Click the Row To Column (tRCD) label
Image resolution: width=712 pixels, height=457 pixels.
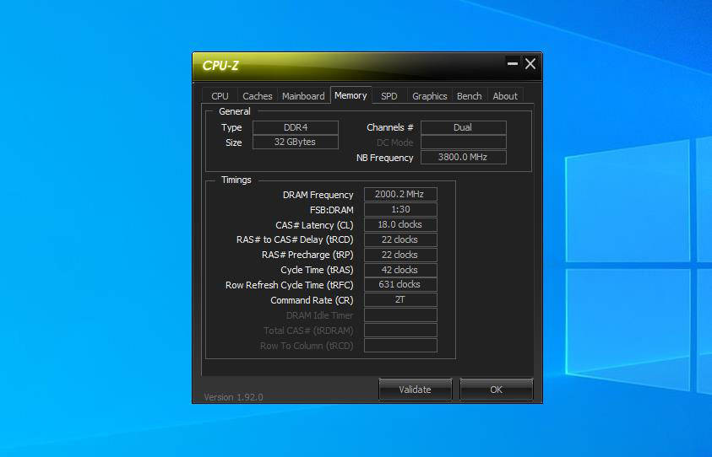click(x=307, y=346)
